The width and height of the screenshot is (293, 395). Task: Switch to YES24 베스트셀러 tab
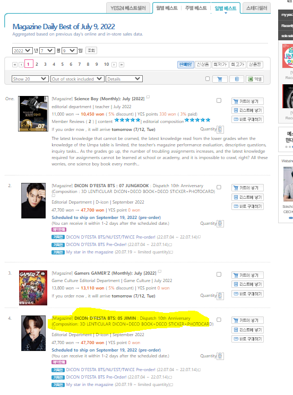[x=128, y=8]
